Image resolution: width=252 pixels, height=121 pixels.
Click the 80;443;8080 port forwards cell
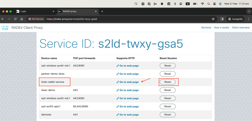click(81, 106)
